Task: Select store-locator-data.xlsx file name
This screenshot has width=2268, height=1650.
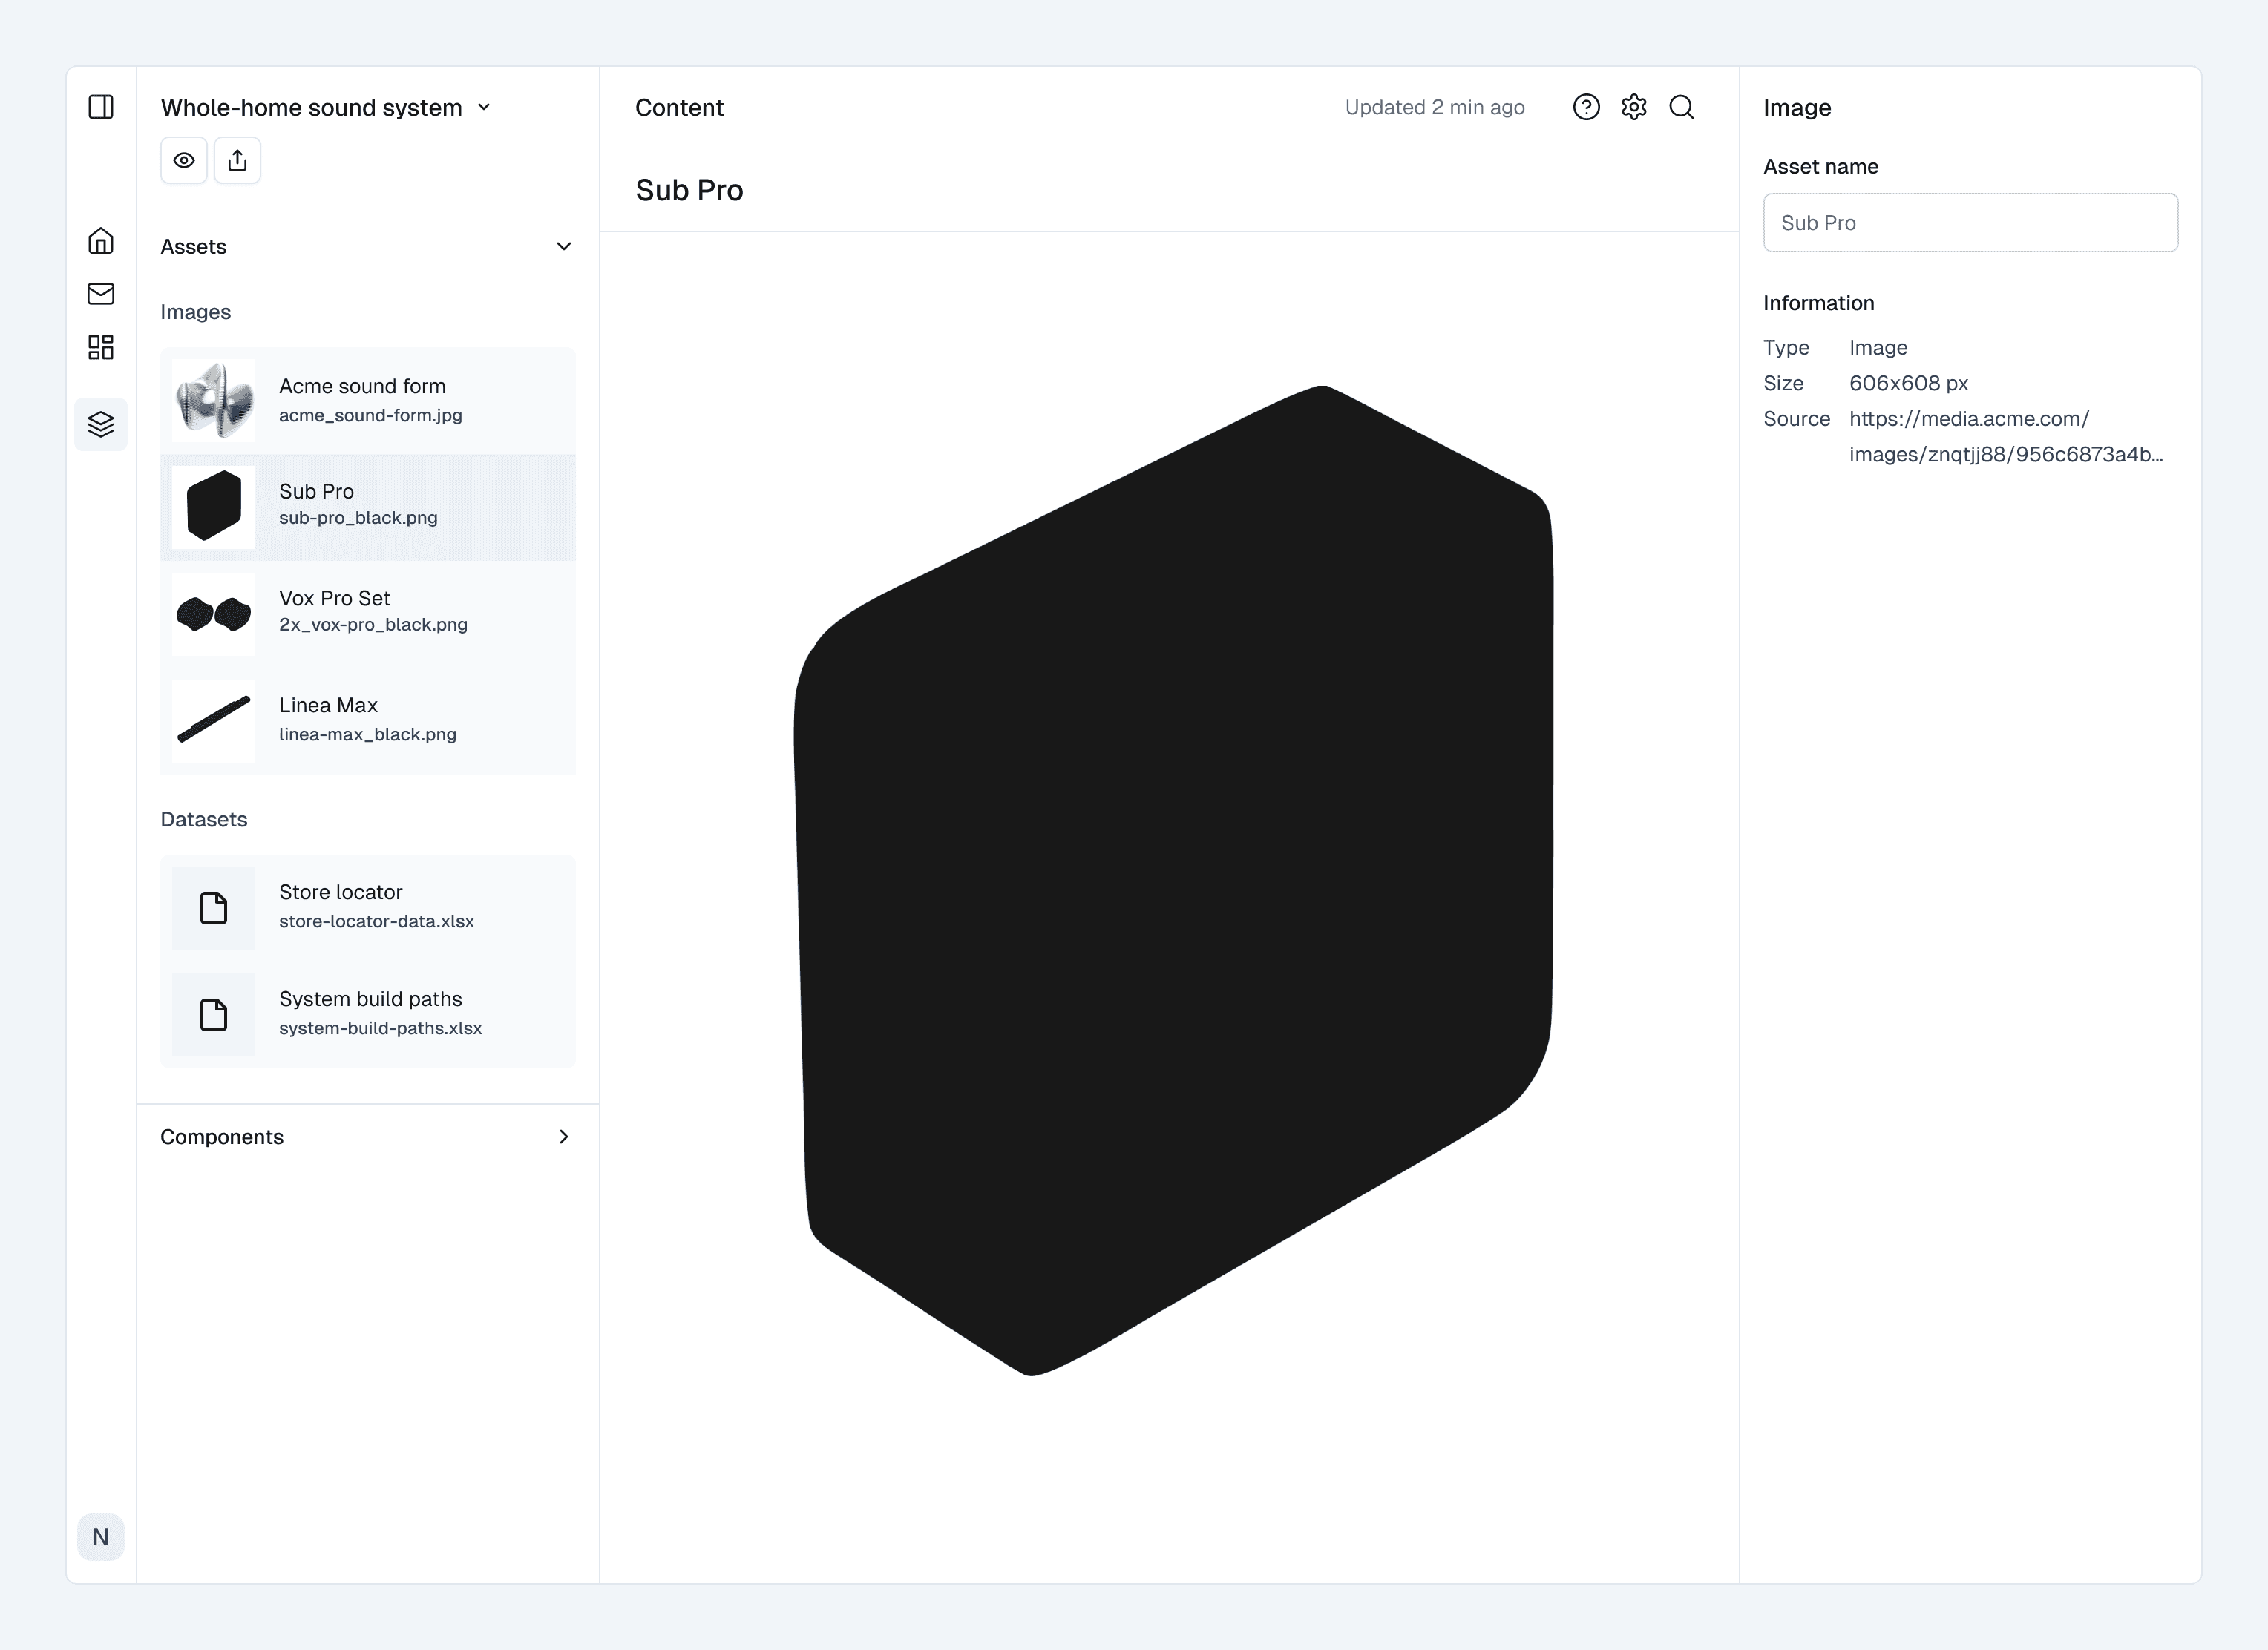Action: point(376,921)
